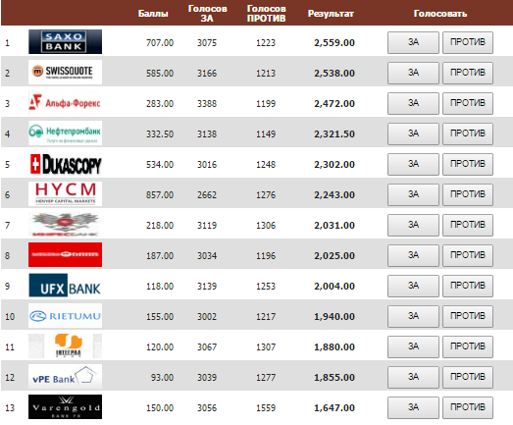Select votes-for value 3388
Image resolution: width=513 pixels, height=425 pixels.
(207, 103)
